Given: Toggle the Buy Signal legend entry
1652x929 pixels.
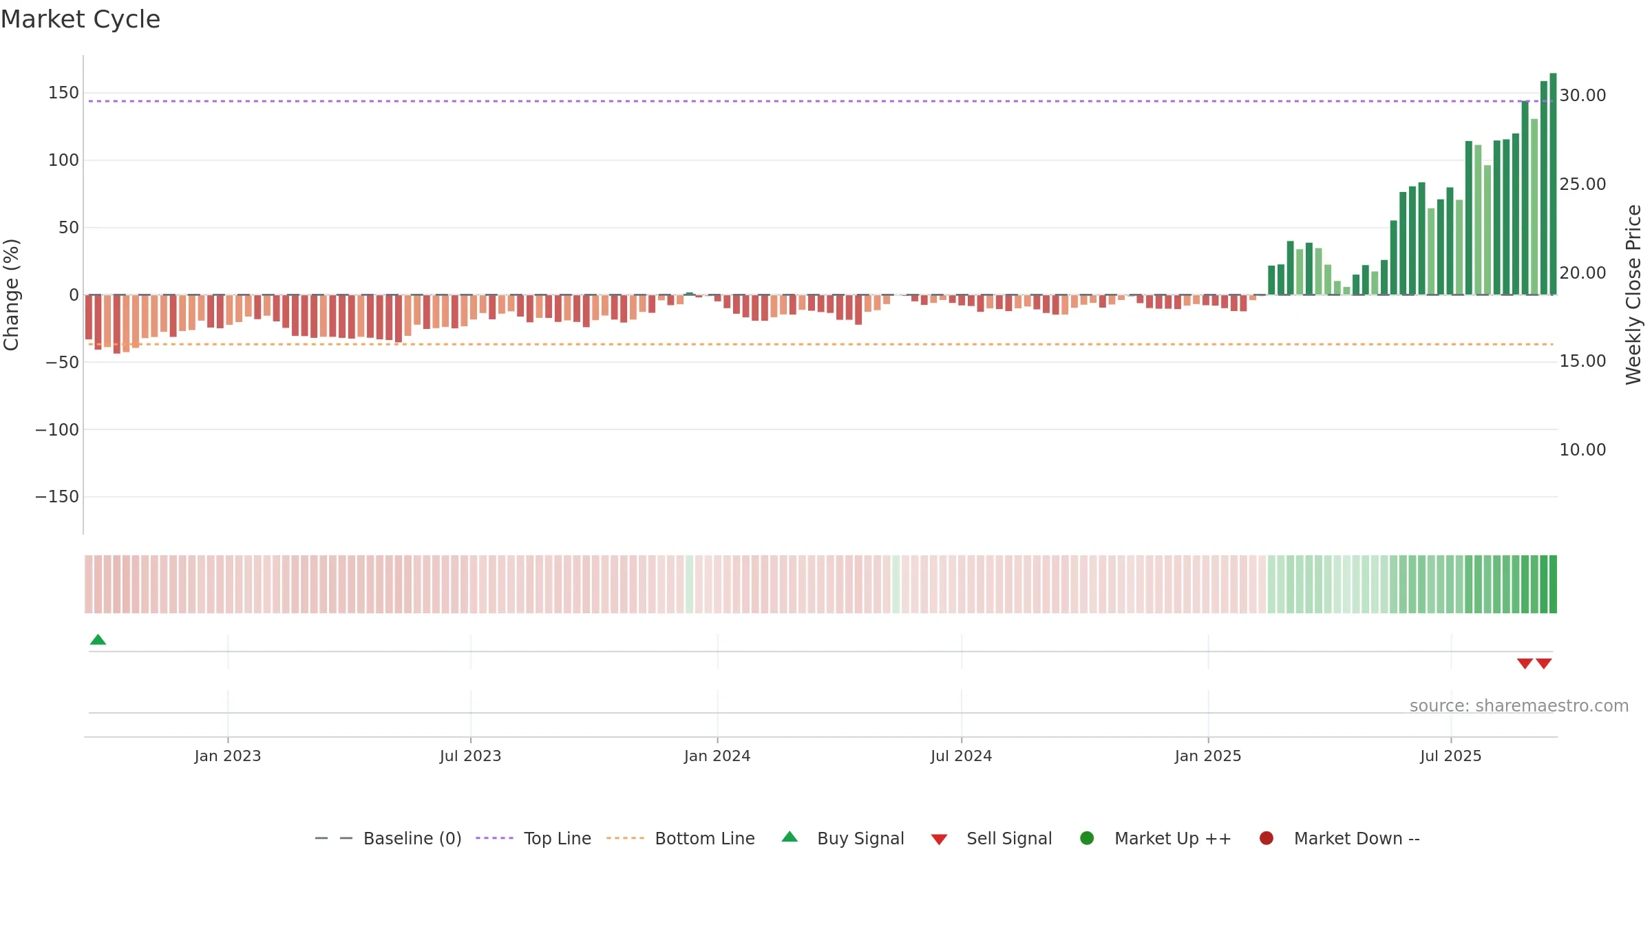Looking at the screenshot, I should tap(843, 839).
